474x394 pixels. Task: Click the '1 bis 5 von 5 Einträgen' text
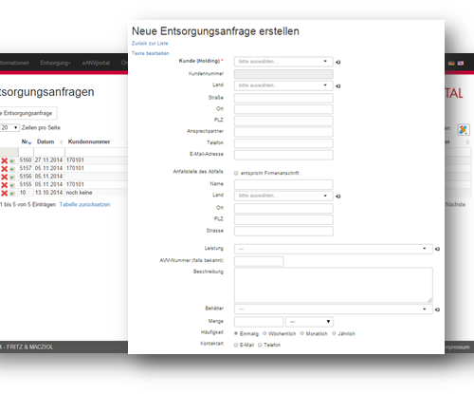click(27, 204)
